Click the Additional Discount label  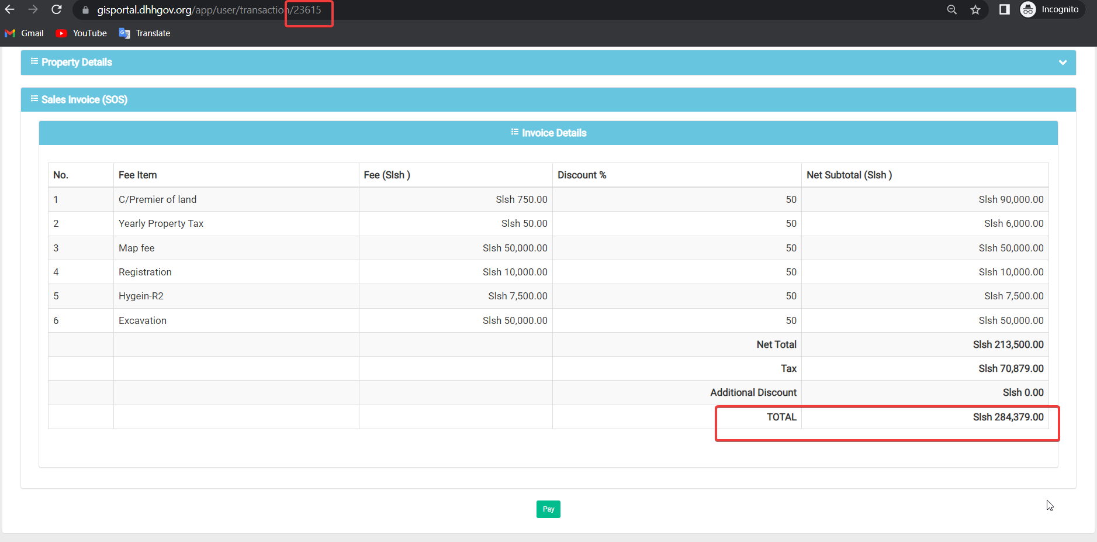click(x=753, y=392)
